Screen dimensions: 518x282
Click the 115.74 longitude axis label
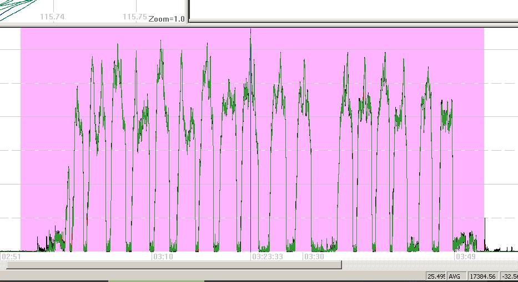click(52, 17)
